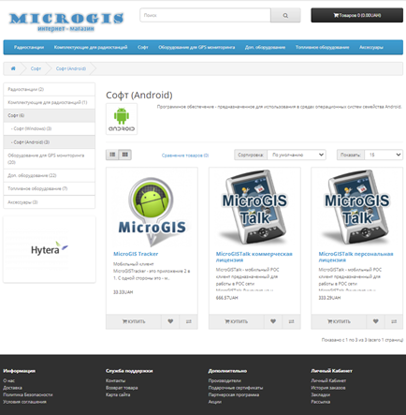Select Радиостанции (2) sidebar category
The image size is (406, 415).
tap(50, 89)
